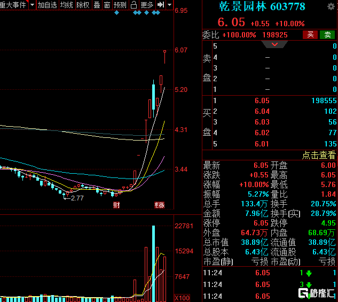
Task: Click buy 1 volume 198555
Action: [324, 100]
